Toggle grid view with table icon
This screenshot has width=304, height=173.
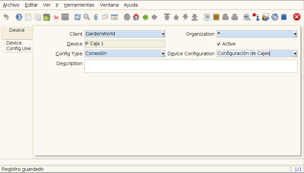point(114,17)
